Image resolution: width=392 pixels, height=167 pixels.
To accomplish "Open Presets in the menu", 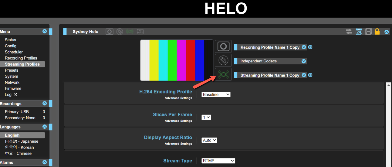I will 12,70.
